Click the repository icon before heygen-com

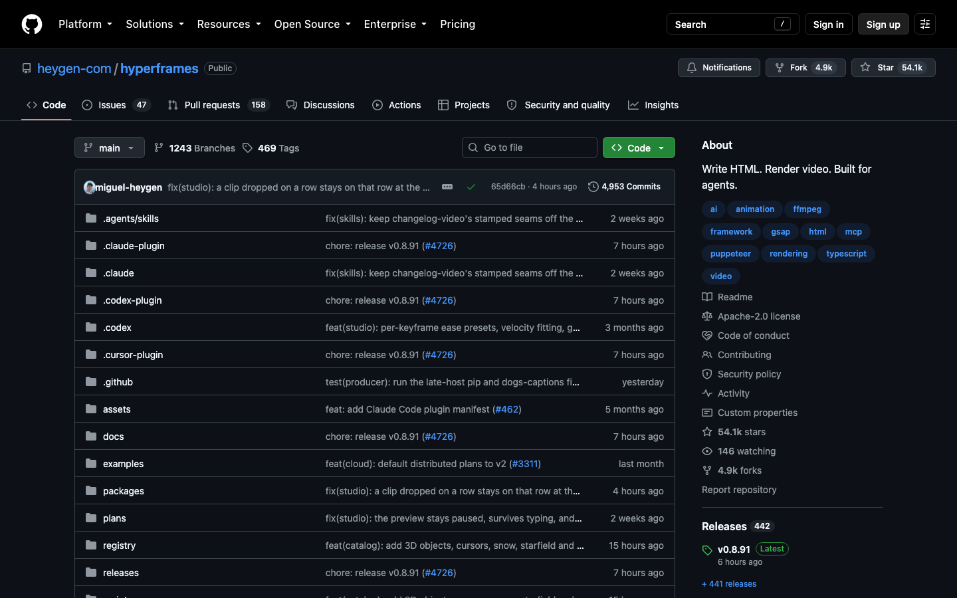point(27,68)
